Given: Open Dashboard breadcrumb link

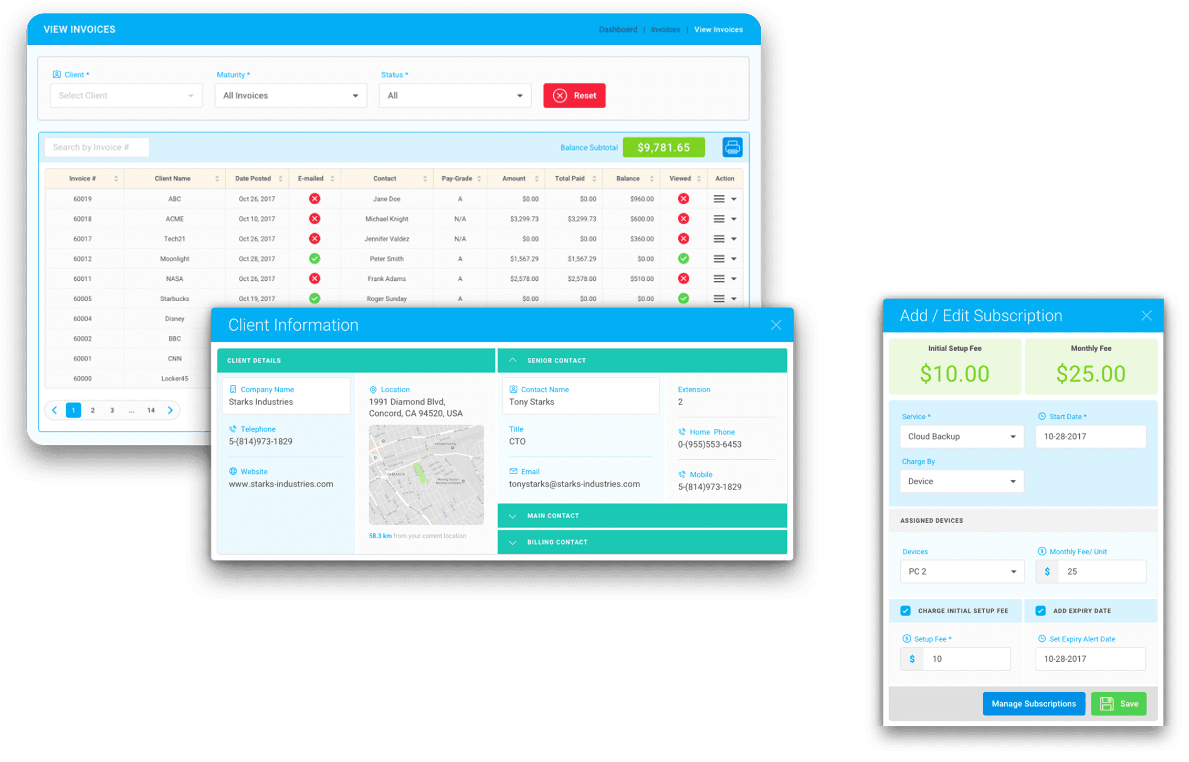Looking at the screenshot, I should tap(618, 30).
